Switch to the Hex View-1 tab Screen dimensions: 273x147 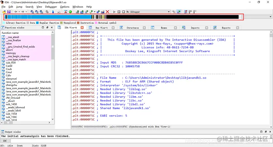pyautogui.click(x=102, y=28)
